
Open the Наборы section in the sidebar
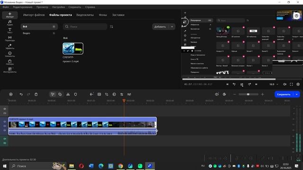click(10, 62)
